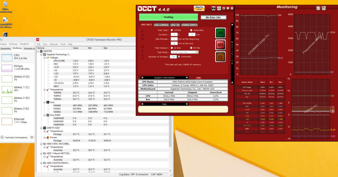Collapse the Fans PWM tree node
Image resolution: width=338 pixels, height=177 pixels.
click(x=44, y=115)
